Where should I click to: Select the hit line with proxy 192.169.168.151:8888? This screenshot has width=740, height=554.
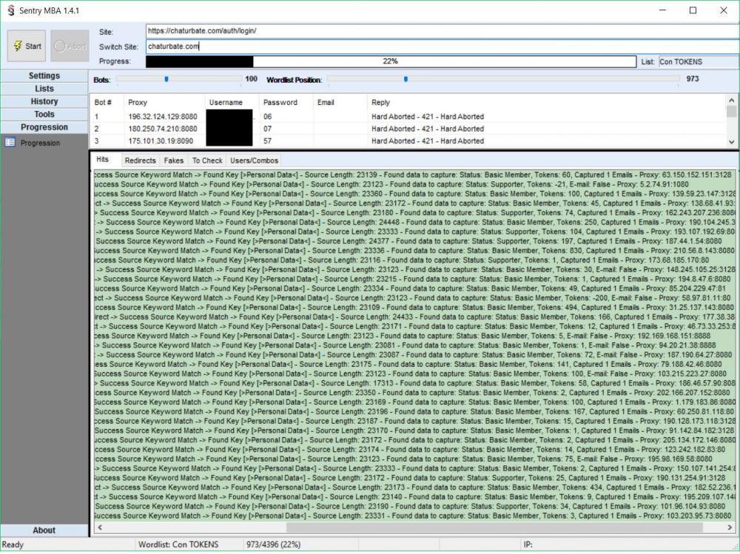click(x=414, y=336)
